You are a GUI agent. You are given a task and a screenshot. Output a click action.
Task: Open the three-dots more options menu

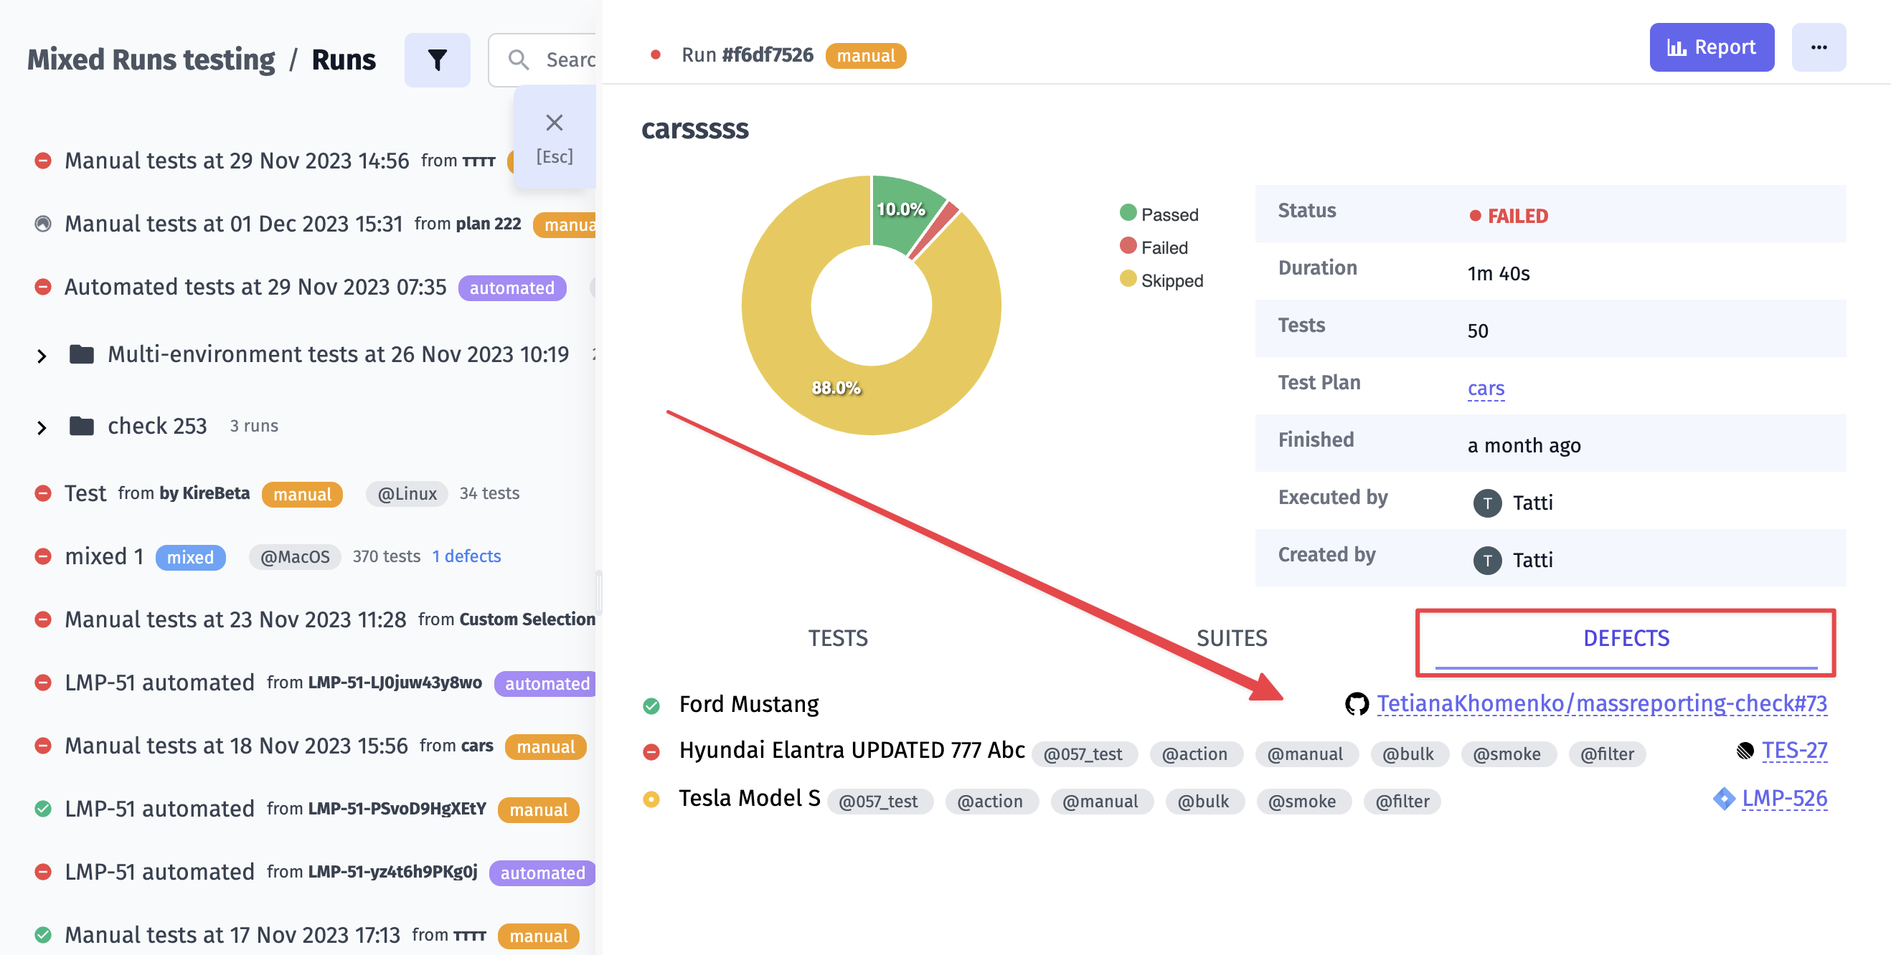click(x=1819, y=47)
